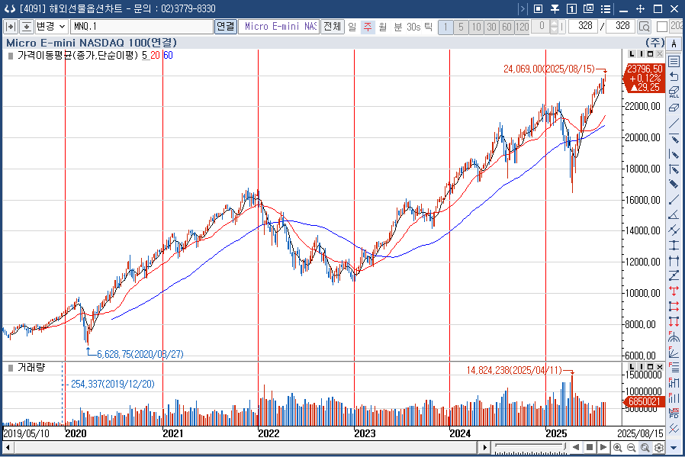Image resolution: width=685 pixels, height=457 pixels.
Task: Maximize the volume panel
Action: [x=650, y=366]
